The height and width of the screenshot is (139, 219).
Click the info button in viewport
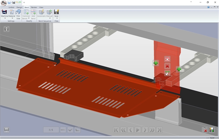click(7, 29)
